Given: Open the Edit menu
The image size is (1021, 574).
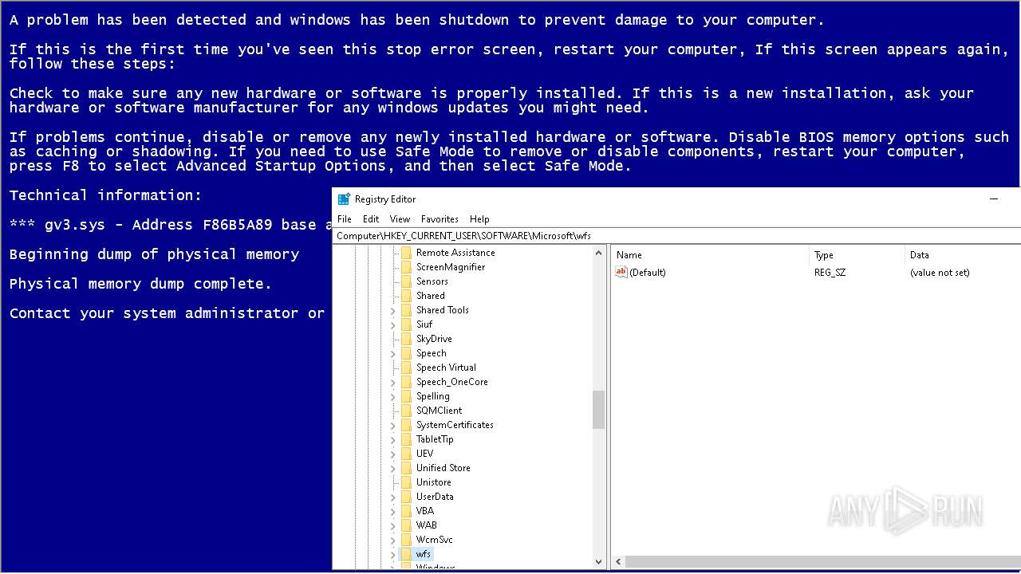Looking at the screenshot, I should point(371,219).
